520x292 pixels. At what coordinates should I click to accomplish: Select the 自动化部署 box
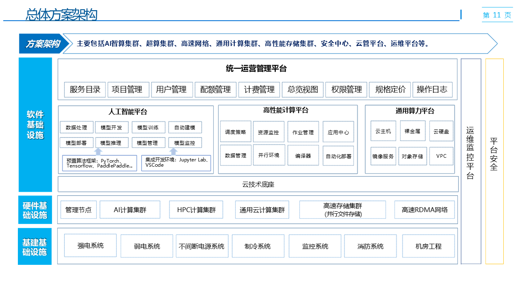point(338,156)
